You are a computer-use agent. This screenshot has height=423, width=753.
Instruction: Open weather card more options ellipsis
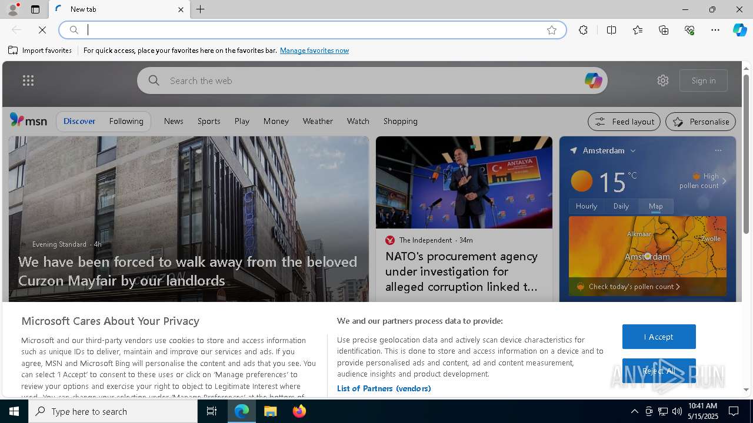[x=718, y=150]
